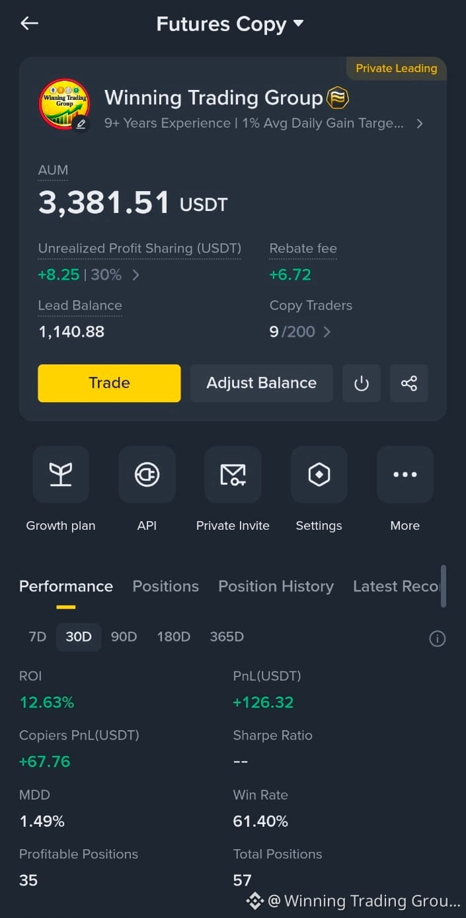Toggle the power button for lead trading
This screenshot has height=918, width=466.
(362, 383)
